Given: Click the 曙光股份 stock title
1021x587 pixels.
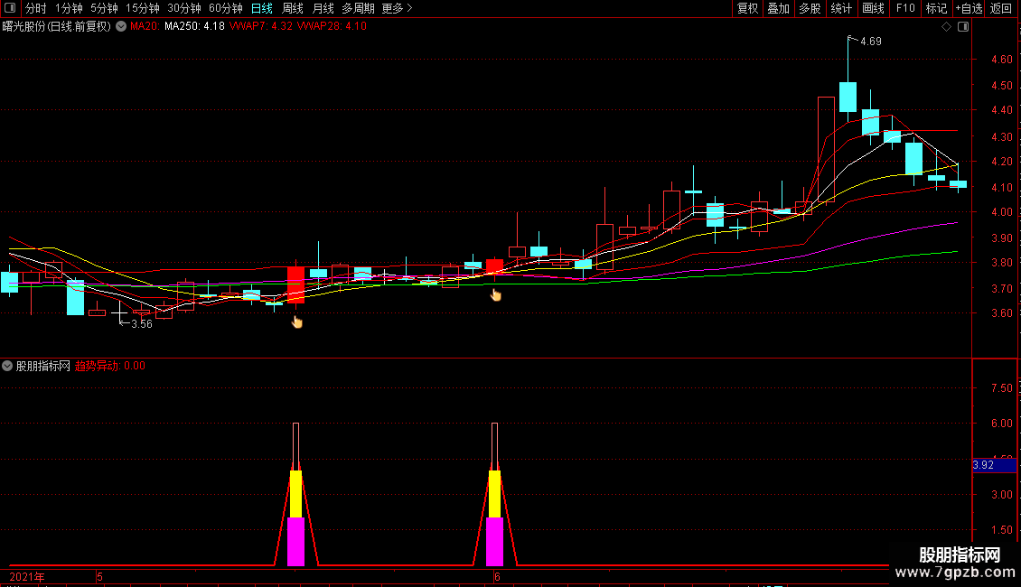Looking at the screenshot, I should pyautogui.click(x=57, y=27).
